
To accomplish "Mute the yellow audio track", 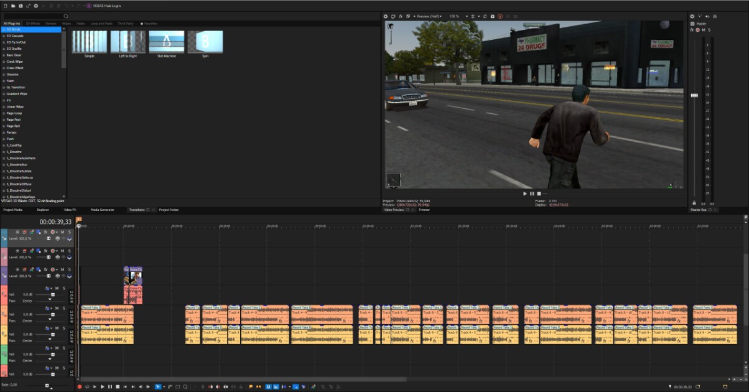I will [57, 327].
